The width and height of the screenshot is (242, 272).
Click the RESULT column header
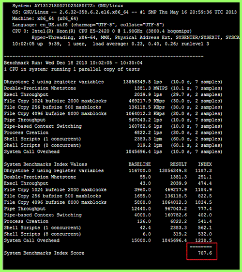point(178,164)
